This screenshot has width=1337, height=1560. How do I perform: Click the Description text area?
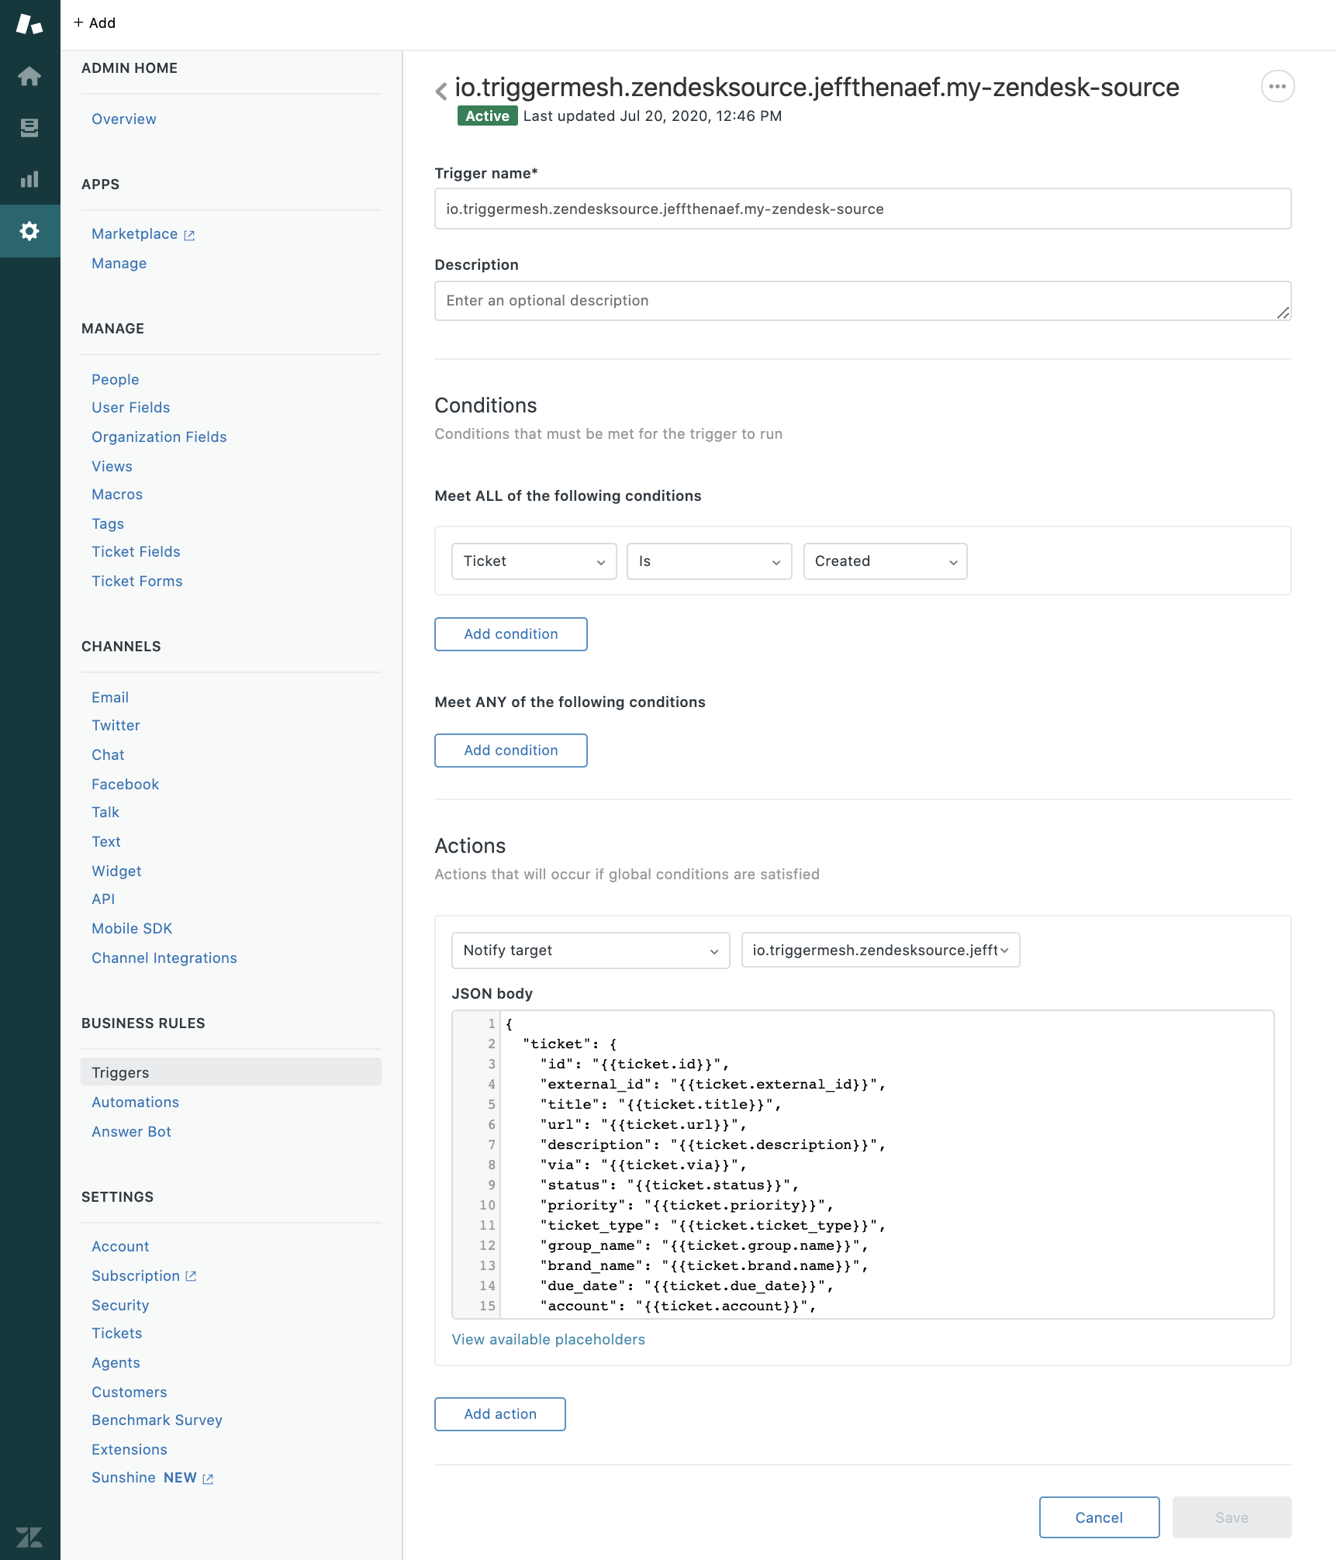tap(863, 301)
